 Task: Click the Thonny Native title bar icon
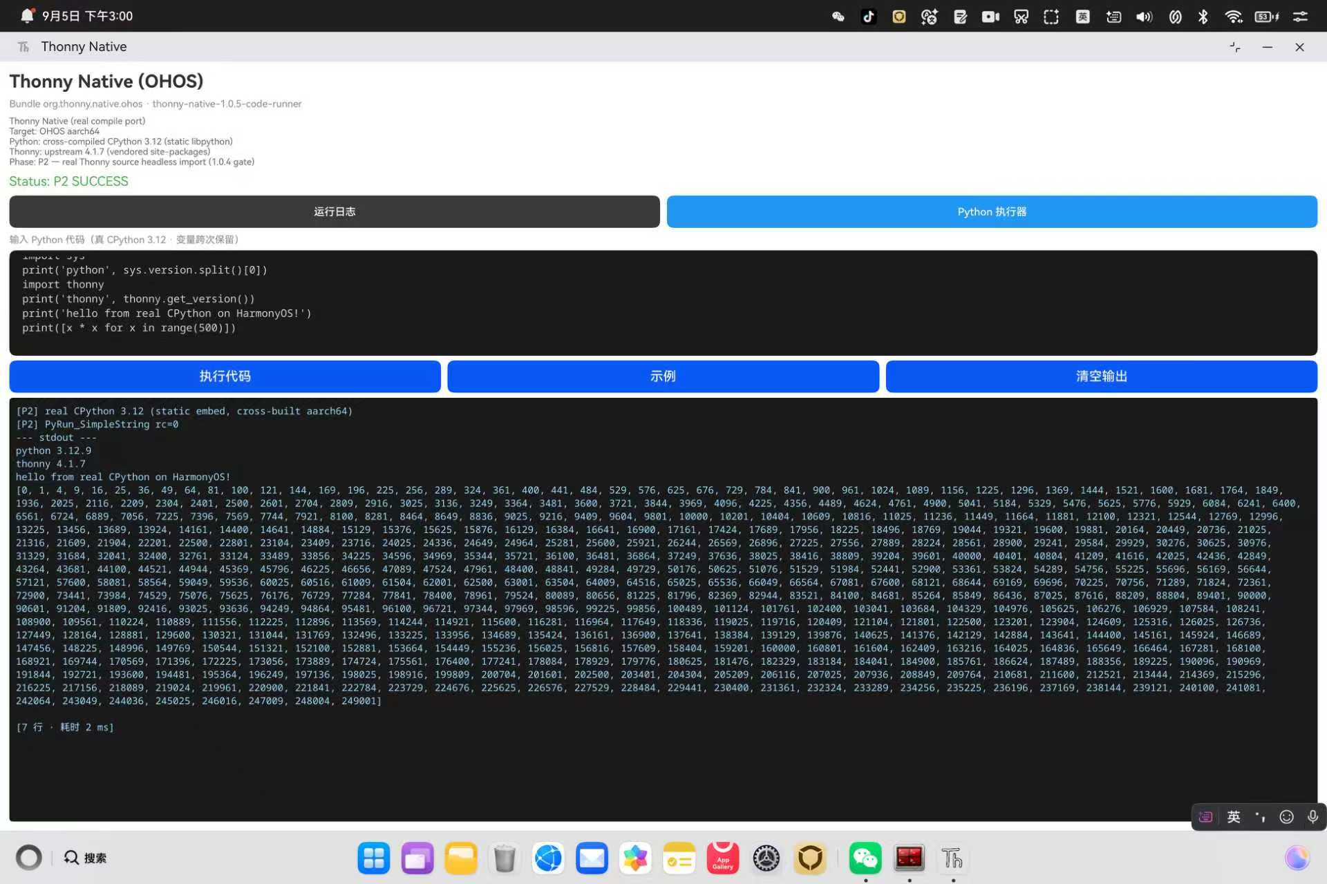tap(23, 46)
